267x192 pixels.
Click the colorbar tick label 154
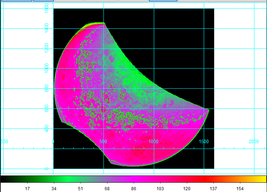pyautogui.click(x=240, y=188)
